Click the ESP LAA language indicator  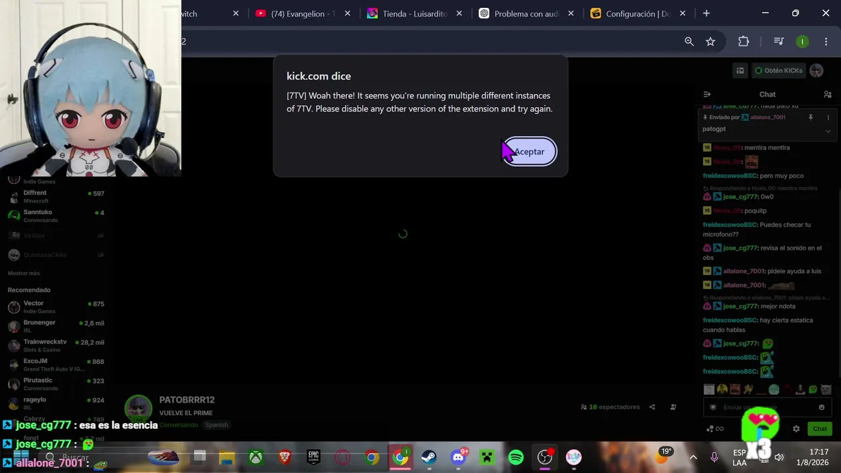pos(739,458)
